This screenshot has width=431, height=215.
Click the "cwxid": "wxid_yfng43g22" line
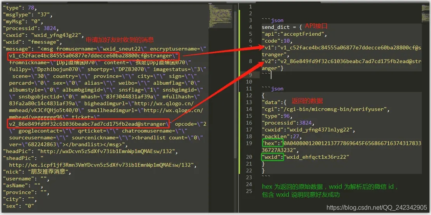(43, 35)
